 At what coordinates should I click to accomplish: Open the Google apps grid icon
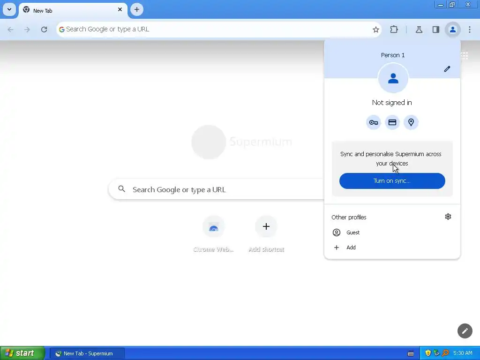[465, 55]
